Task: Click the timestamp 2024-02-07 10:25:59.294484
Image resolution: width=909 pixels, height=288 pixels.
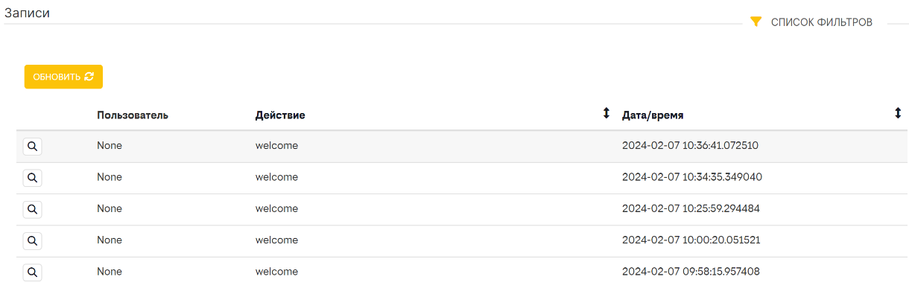Action: click(691, 208)
